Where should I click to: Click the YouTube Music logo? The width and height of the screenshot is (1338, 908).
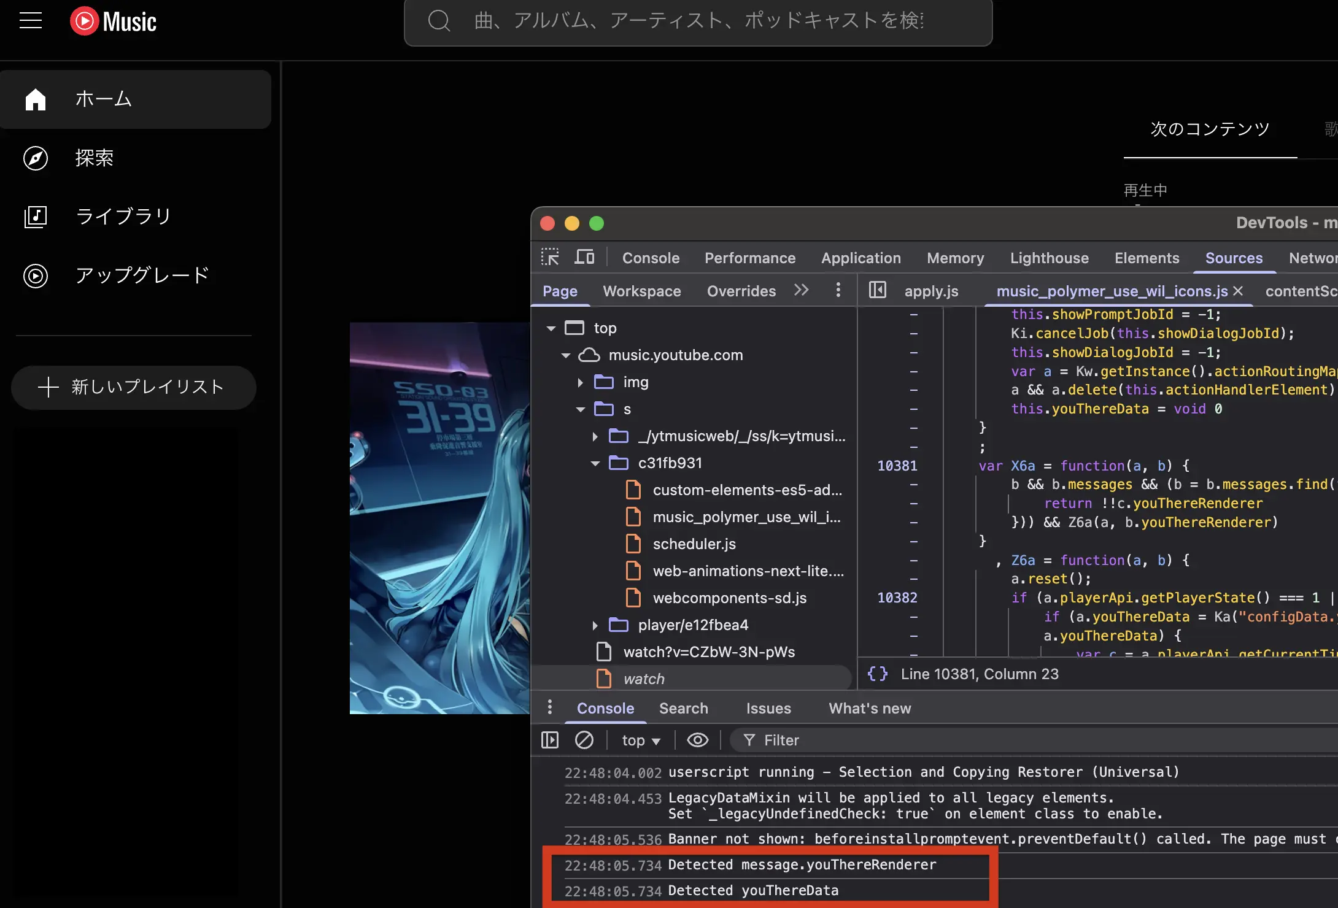[x=114, y=21]
